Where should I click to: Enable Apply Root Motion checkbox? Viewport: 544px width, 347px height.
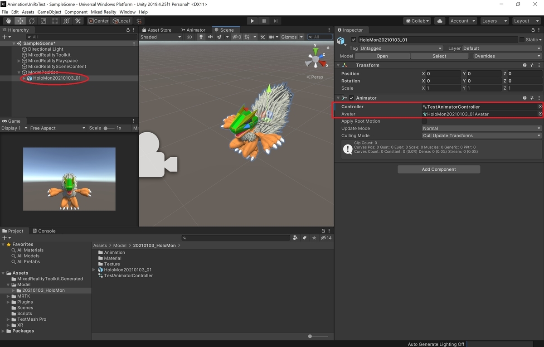[424, 121]
